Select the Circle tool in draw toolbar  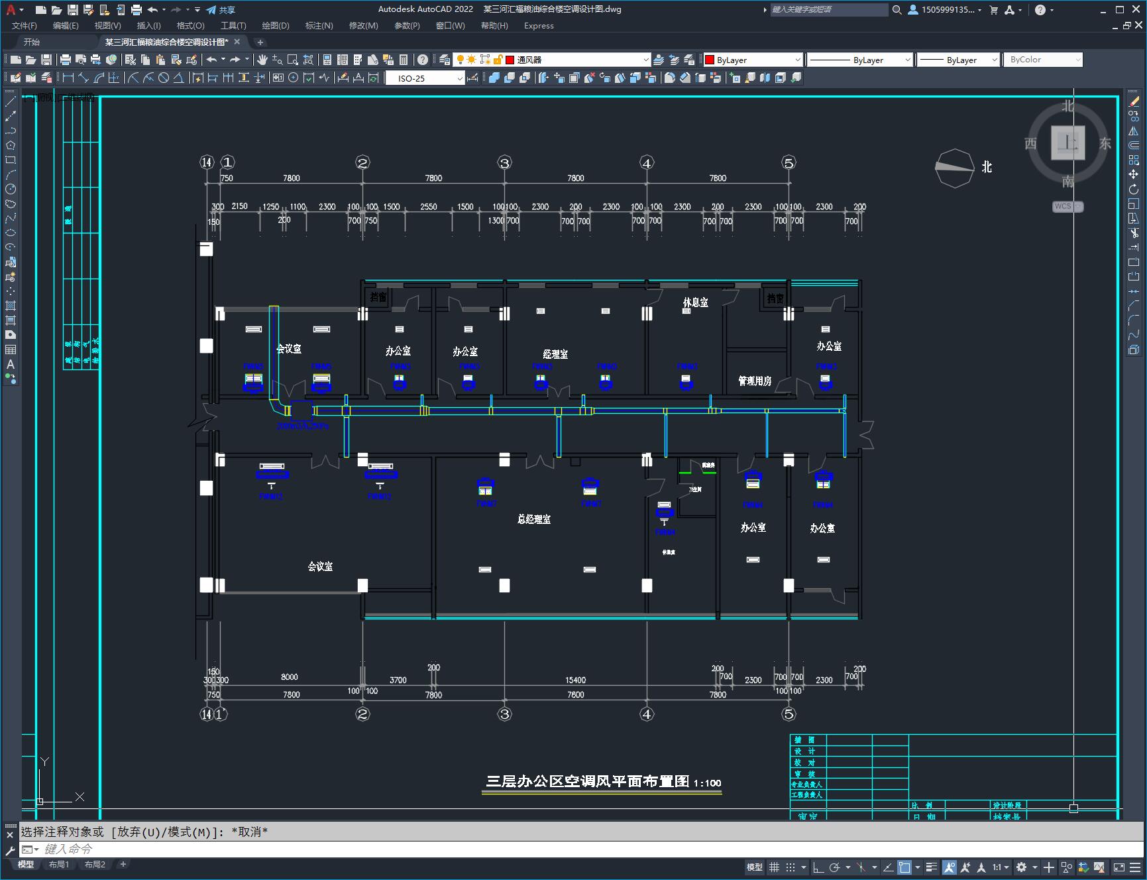click(11, 189)
